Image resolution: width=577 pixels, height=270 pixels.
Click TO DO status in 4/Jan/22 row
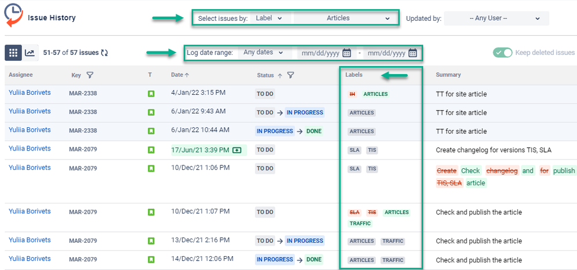point(265,94)
